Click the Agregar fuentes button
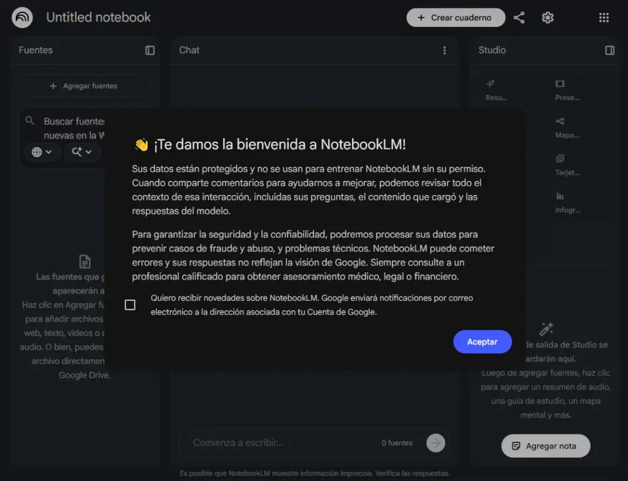 [x=83, y=86]
